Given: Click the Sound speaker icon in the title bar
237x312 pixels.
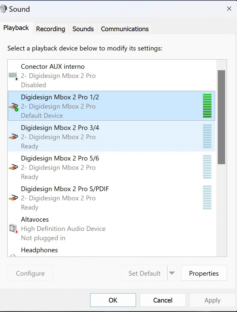Looking at the screenshot, I should pyautogui.click(x=4, y=8).
